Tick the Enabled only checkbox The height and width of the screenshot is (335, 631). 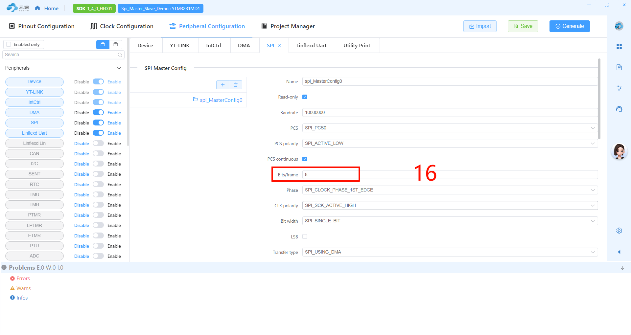[9, 45]
